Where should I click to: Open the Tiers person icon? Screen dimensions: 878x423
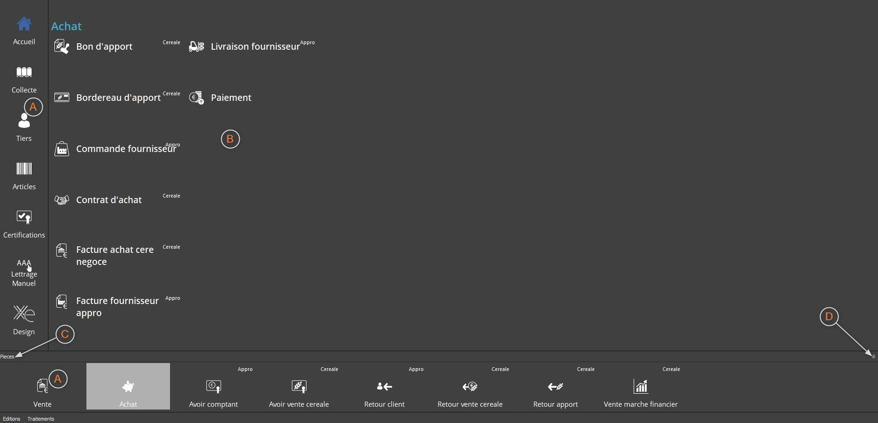24,122
